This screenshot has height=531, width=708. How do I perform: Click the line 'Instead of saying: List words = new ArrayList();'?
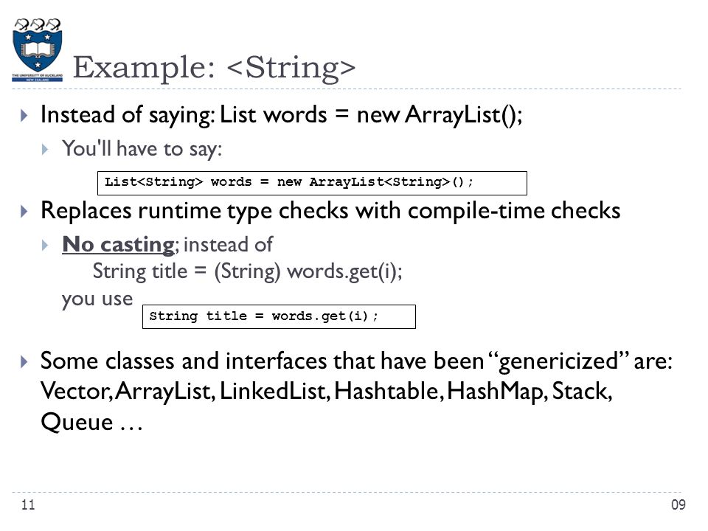tap(281, 115)
